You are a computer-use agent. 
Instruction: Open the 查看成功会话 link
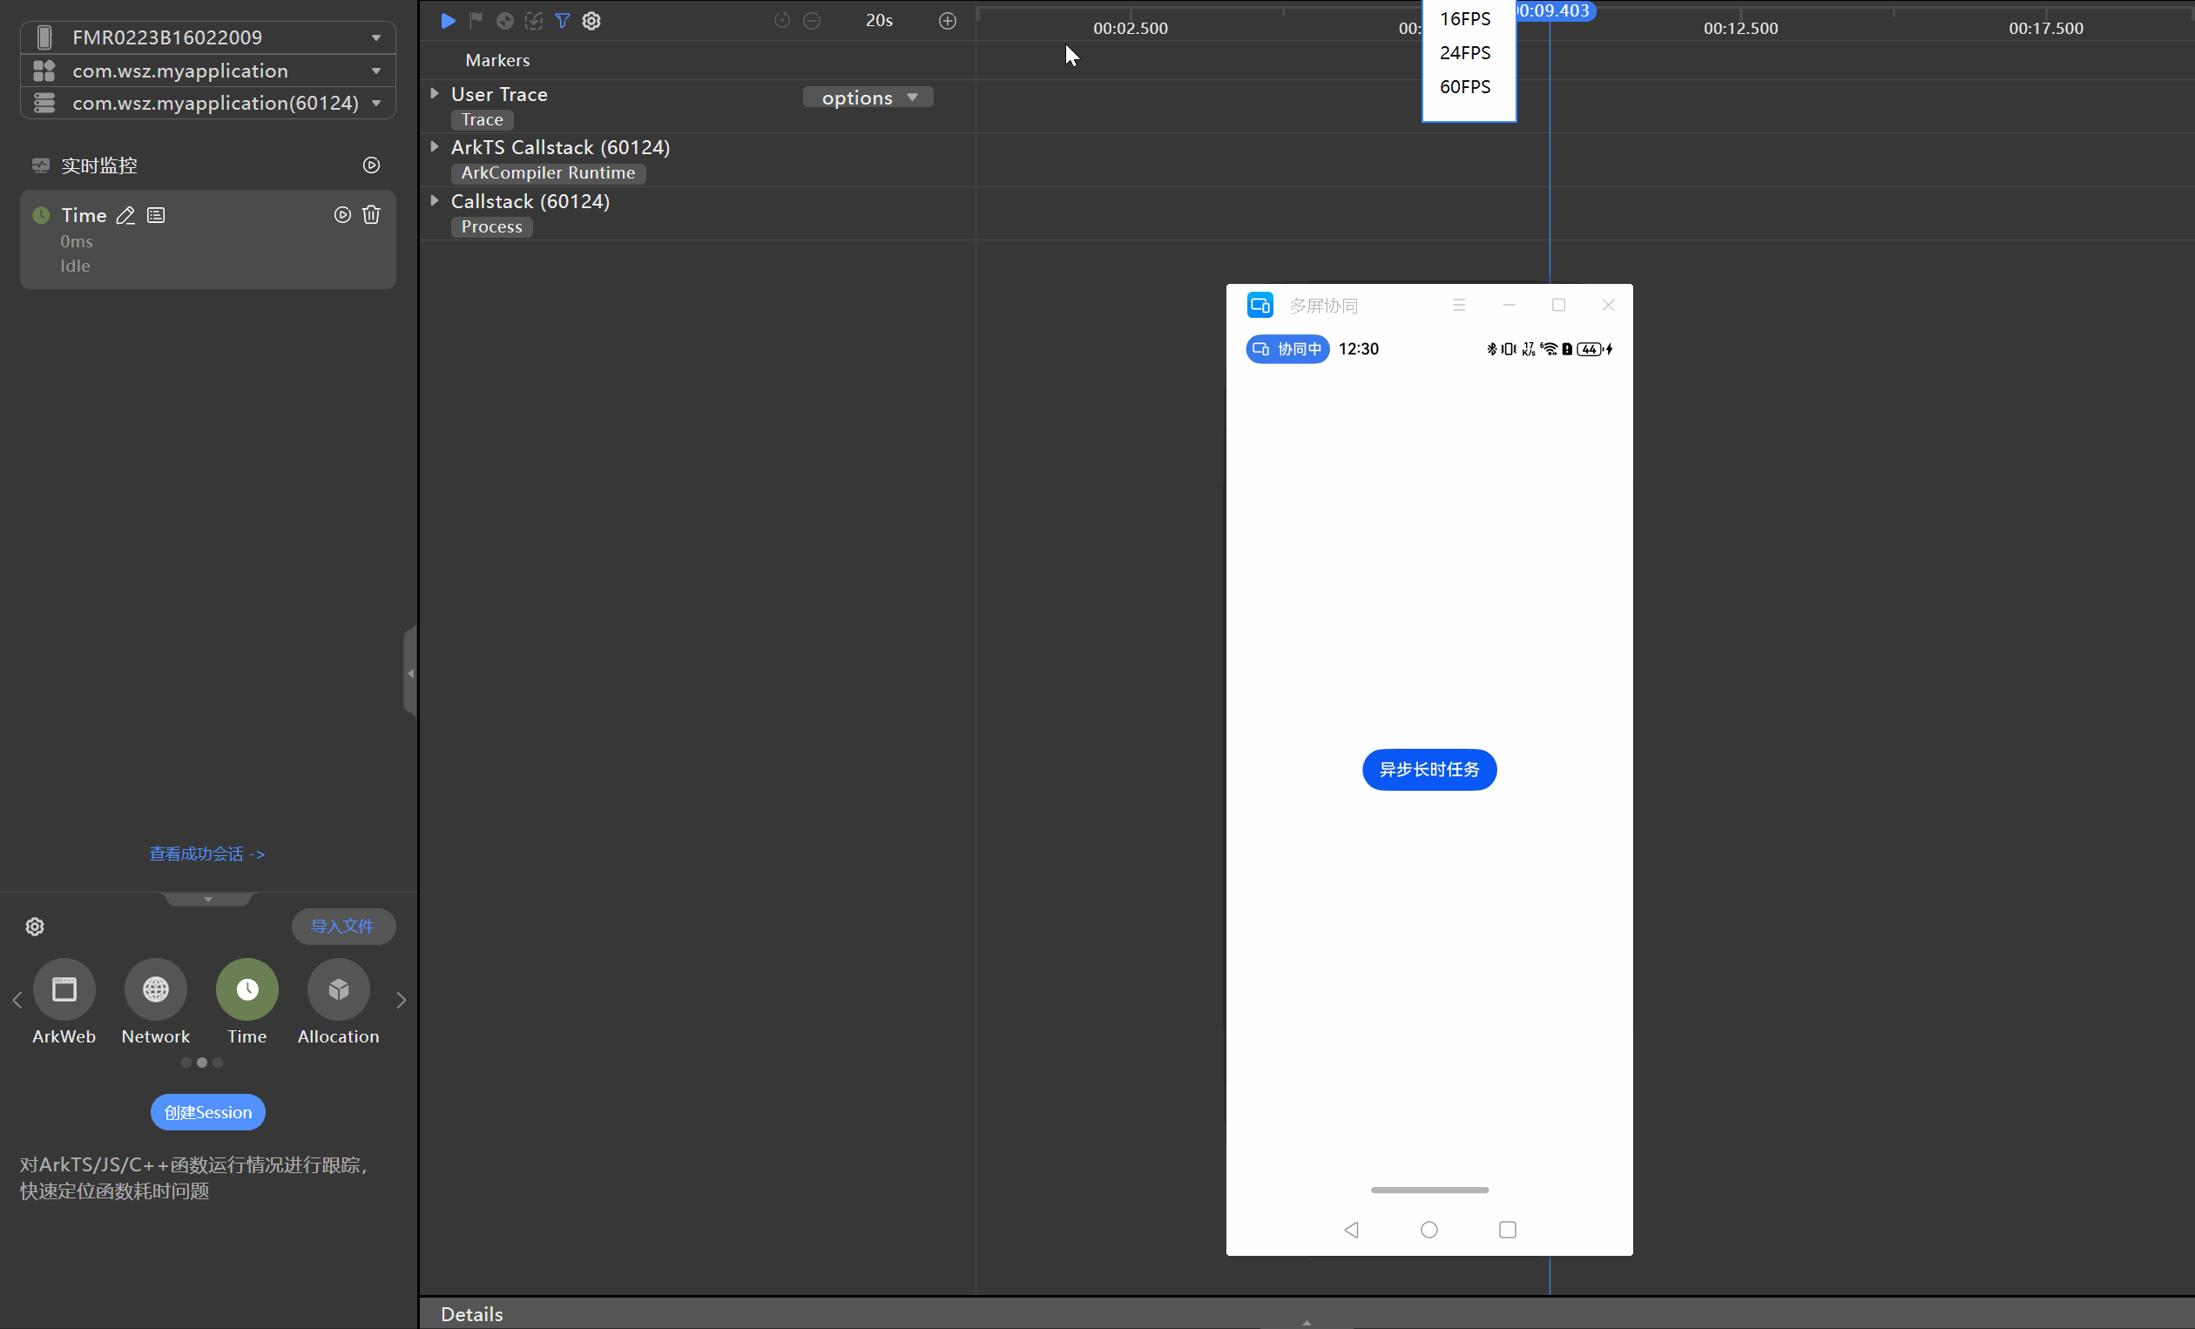tap(206, 853)
